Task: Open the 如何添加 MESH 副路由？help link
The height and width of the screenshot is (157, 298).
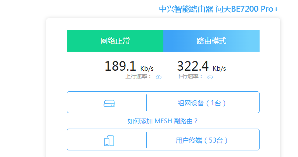Action: click(163, 121)
